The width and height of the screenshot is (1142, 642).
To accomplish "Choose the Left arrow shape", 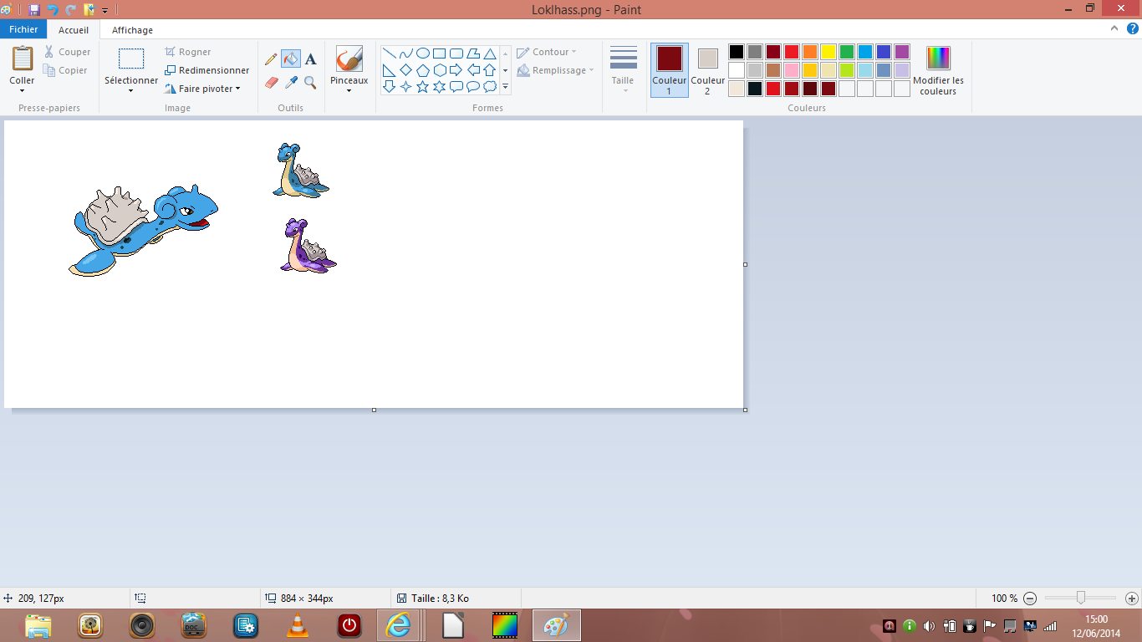I will click(473, 70).
